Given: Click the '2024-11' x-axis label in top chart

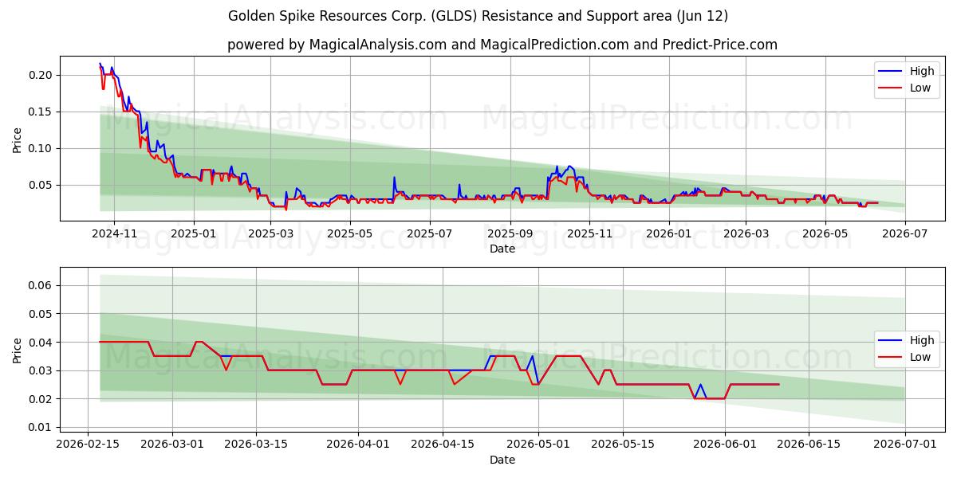Looking at the screenshot, I should tap(114, 233).
